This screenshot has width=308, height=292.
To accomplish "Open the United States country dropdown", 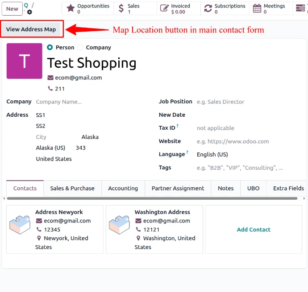I will tap(54, 159).
